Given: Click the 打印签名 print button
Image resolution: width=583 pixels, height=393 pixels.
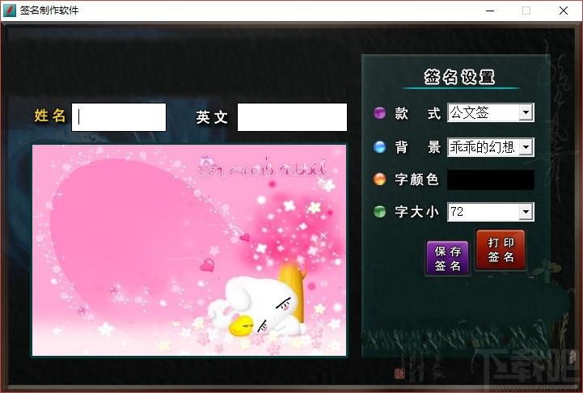Looking at the screenshot, I should 501,250.
